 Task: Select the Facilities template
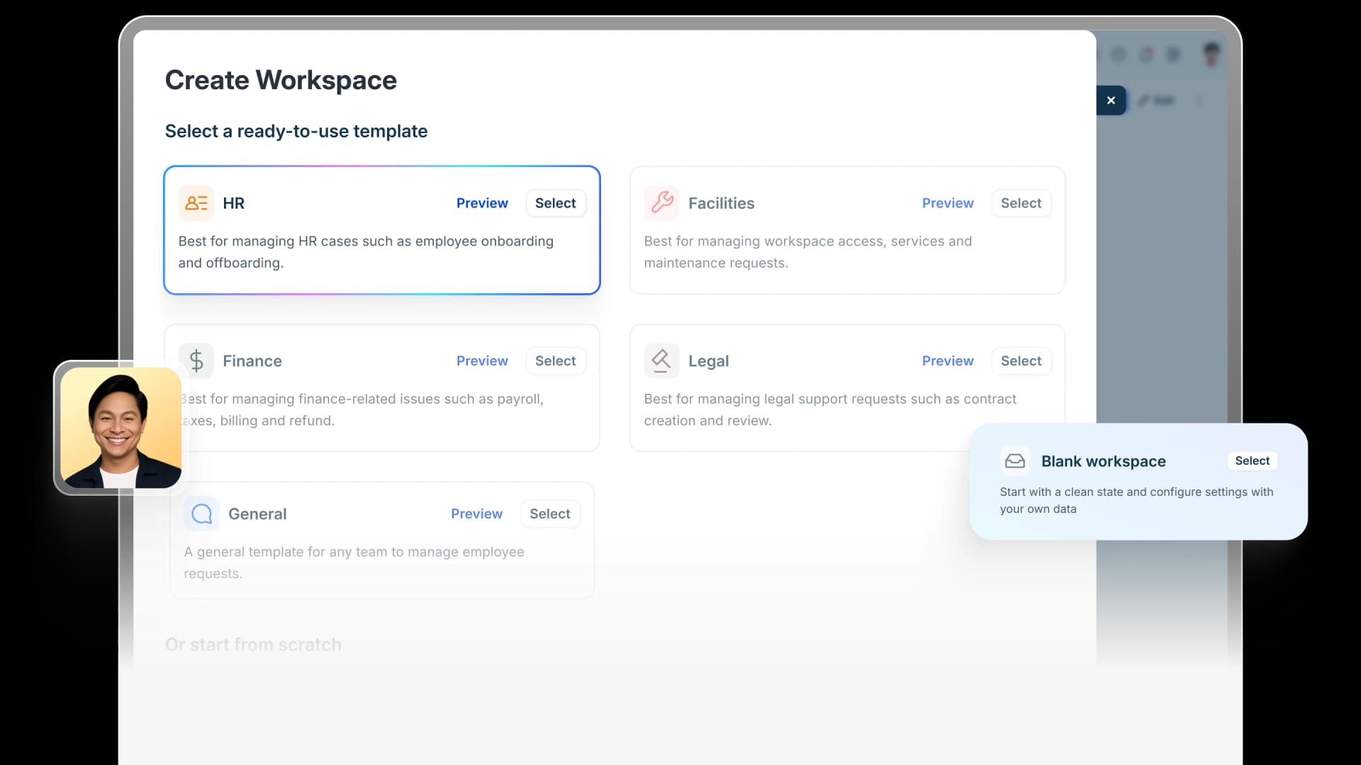1021,203
